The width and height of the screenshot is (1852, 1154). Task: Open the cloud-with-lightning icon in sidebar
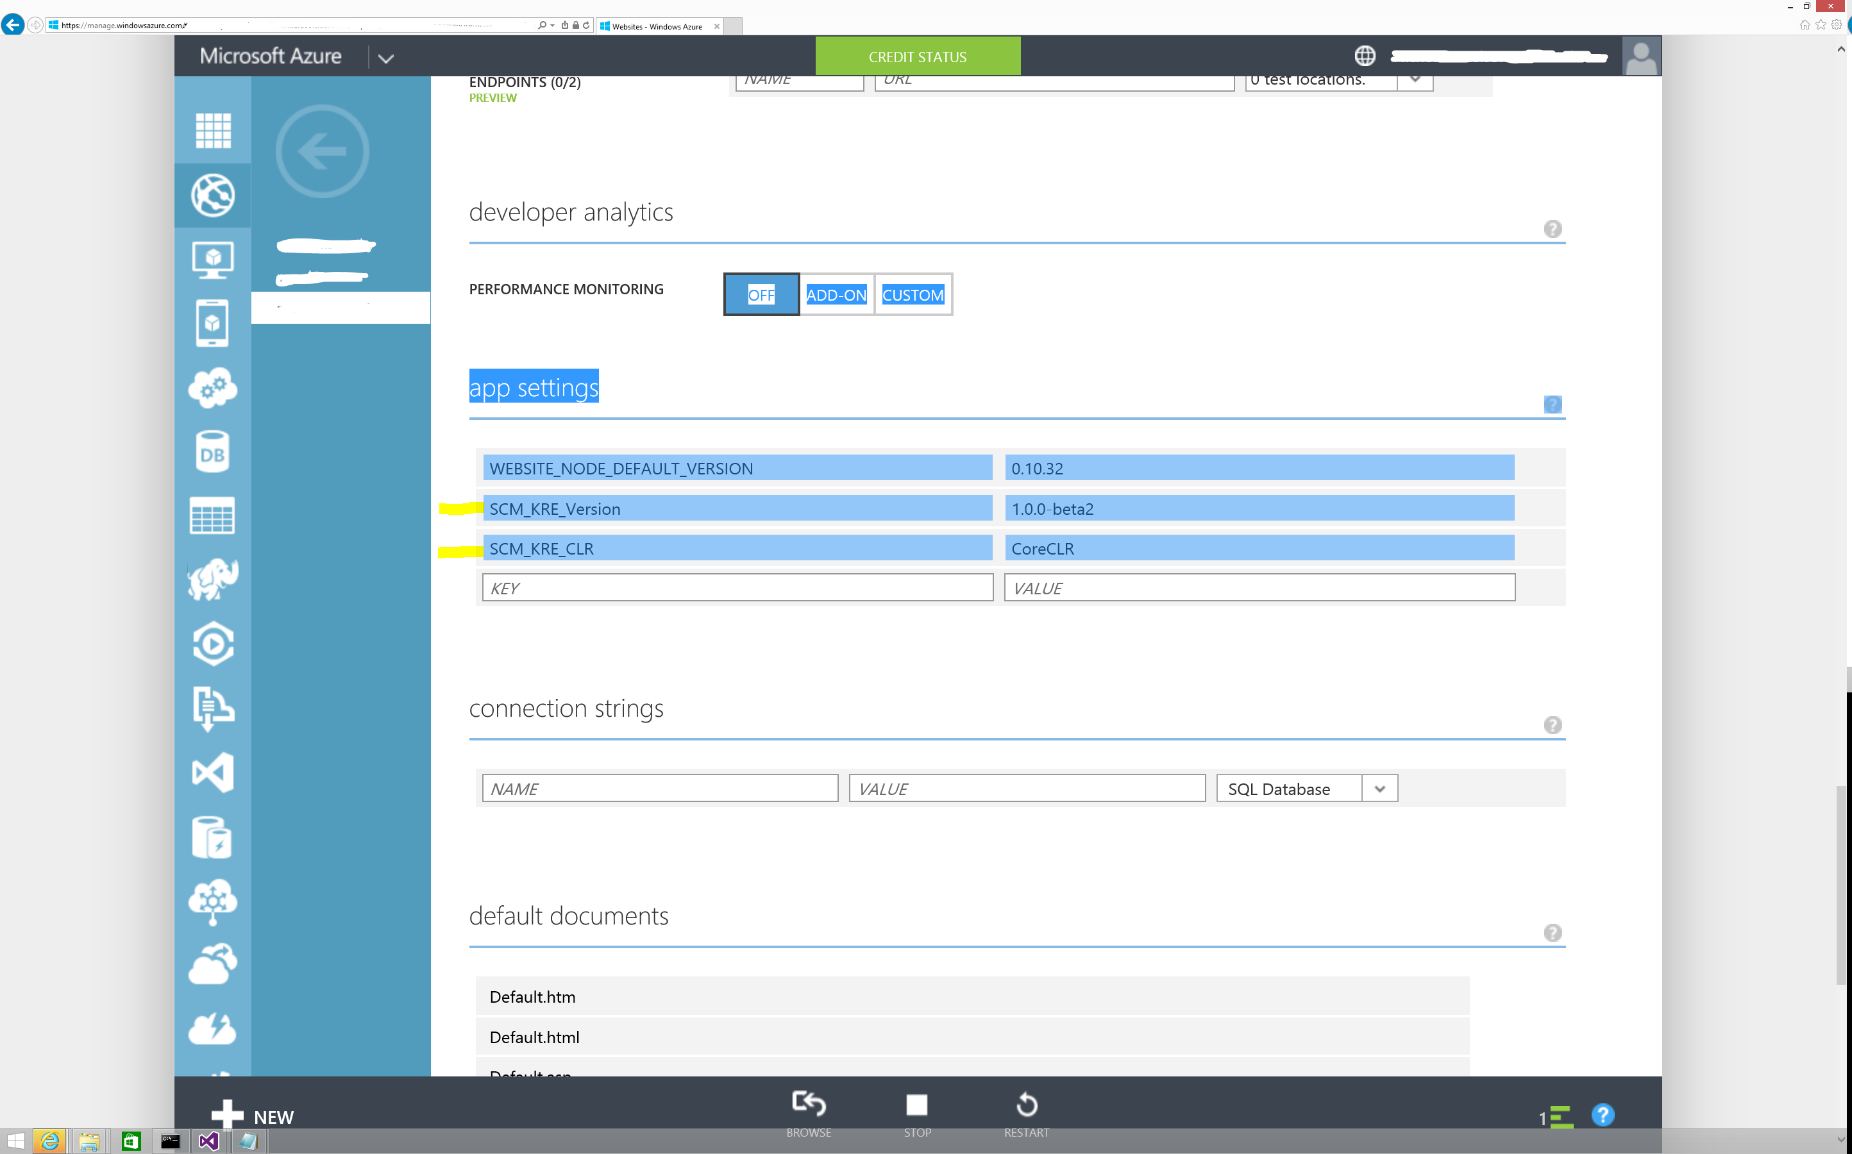pyautogui.click(x=213, y=1028)
